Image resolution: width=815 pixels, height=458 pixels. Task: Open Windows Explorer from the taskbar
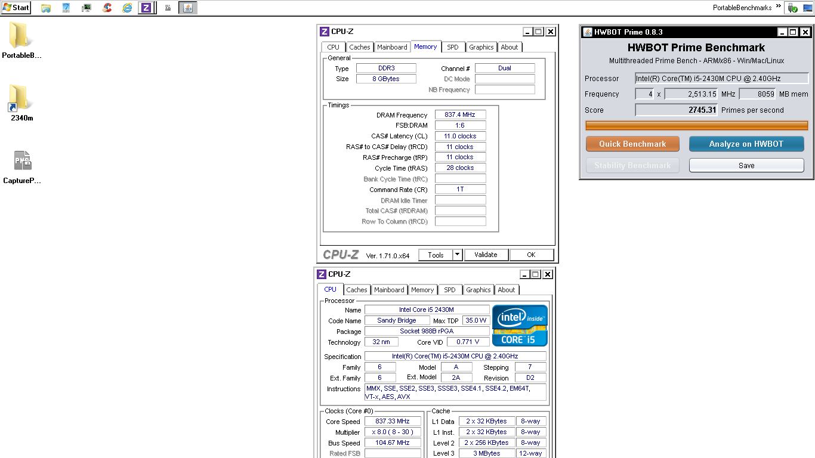point(46,8)
